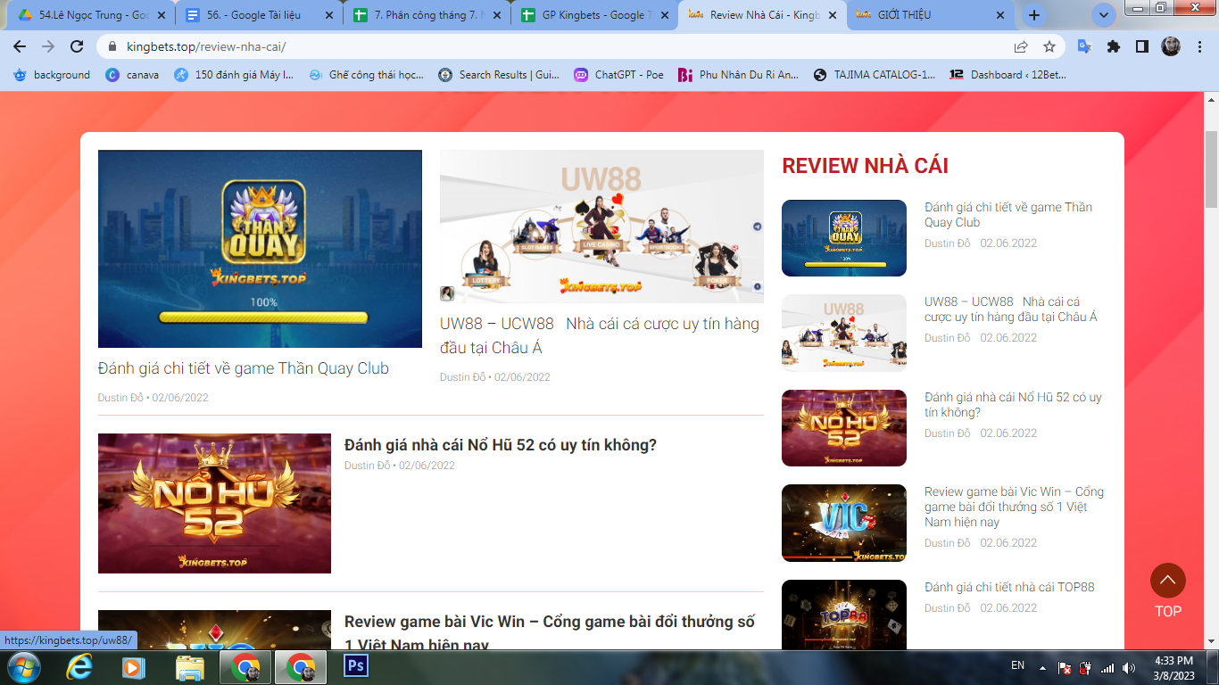Open sidebar thumbnail for TOP88

[x=844, y=615]
